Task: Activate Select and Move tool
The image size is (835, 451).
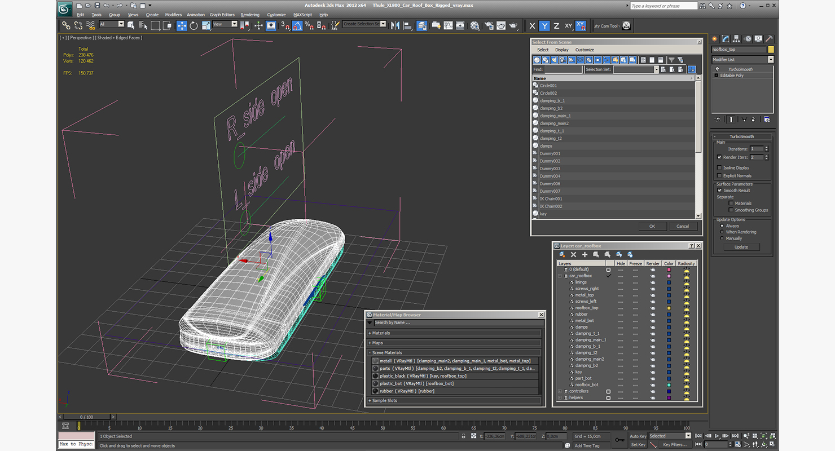Action: (182, 25)
